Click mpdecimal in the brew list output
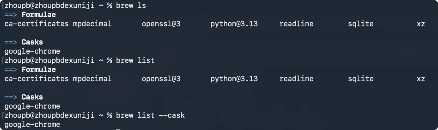This screenshot has height=130, width=438. point(92,79)
